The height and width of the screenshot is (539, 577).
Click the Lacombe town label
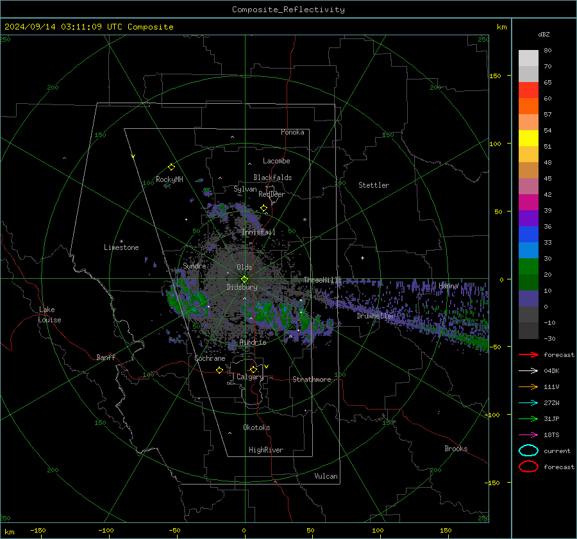coord(276,161)
